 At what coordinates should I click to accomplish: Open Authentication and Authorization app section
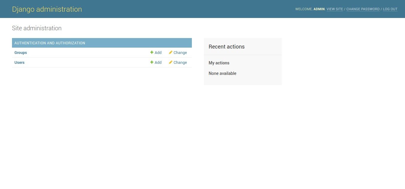coord(50,43)
